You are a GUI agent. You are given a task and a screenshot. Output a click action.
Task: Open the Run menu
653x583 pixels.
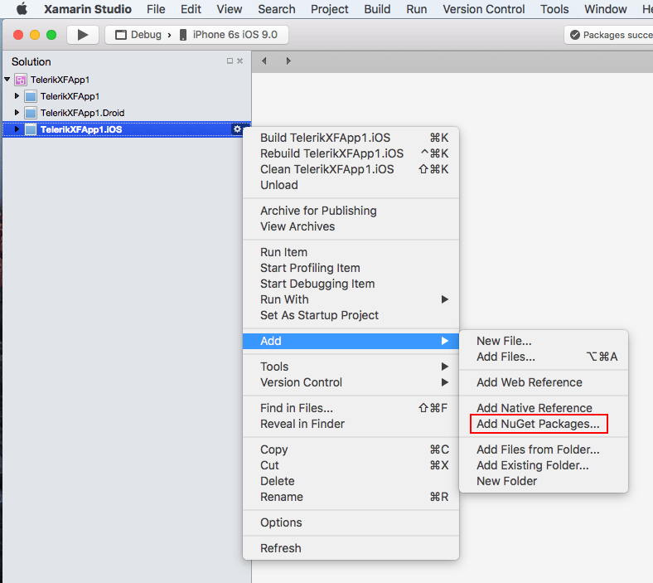coord(417,9)
